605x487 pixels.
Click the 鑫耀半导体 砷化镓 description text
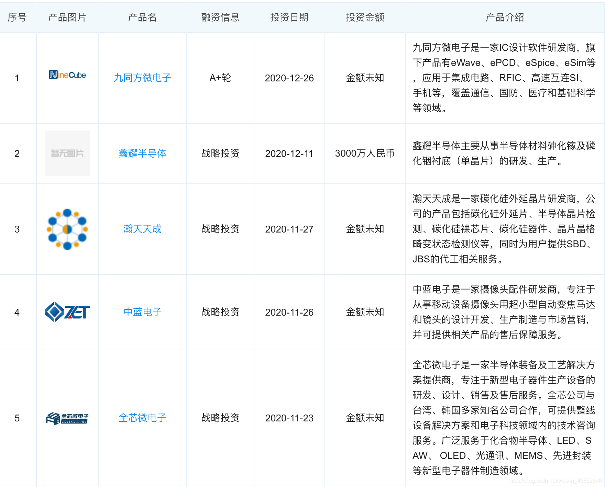coord(504,154)
